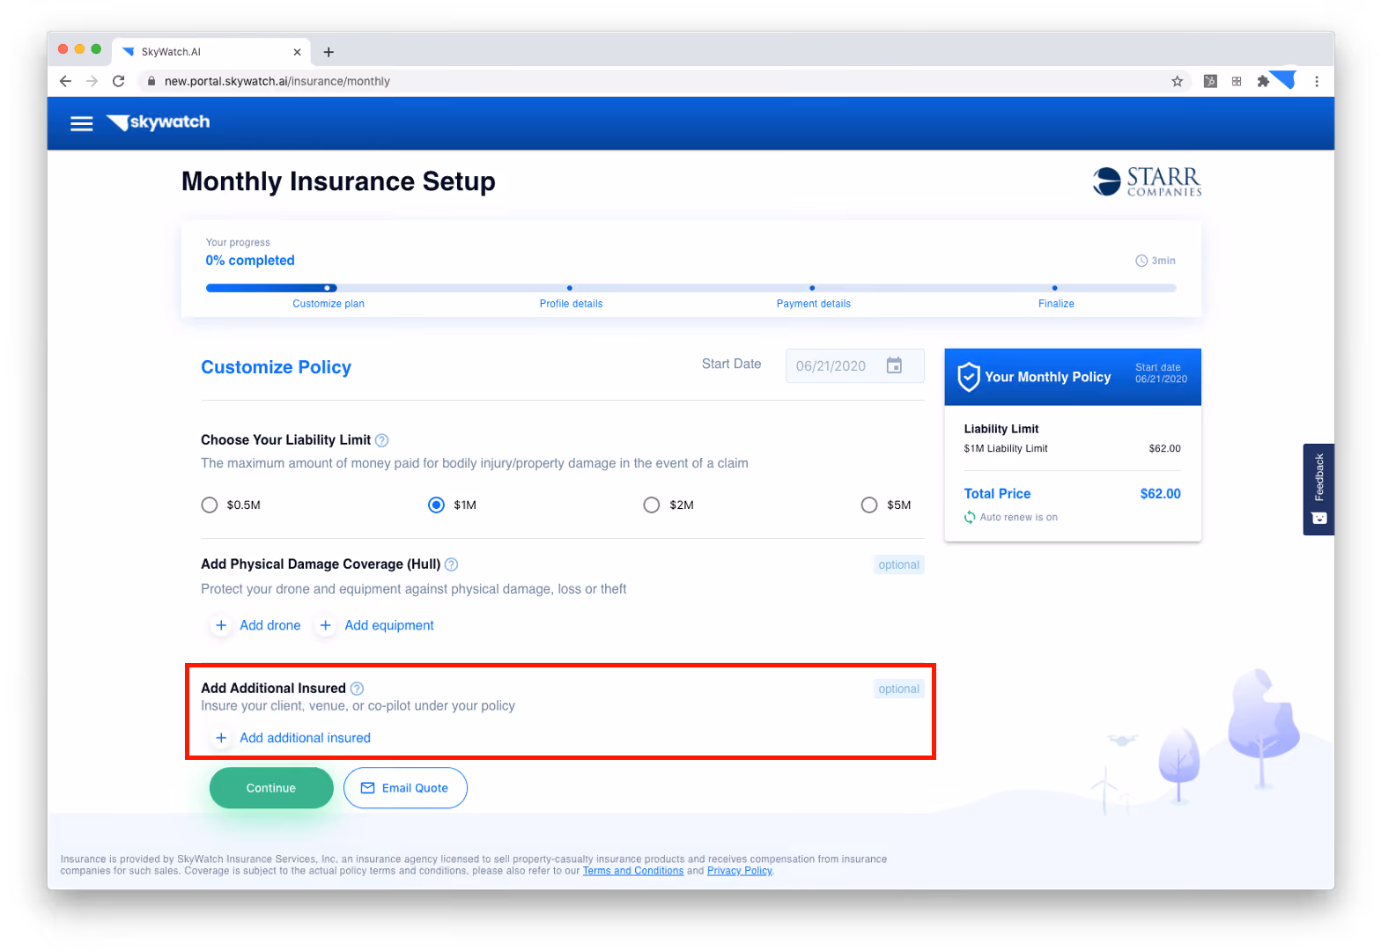Click the browser address bar URL
This screenshot has height=951, width=1381.
click(x=277, y=81)
